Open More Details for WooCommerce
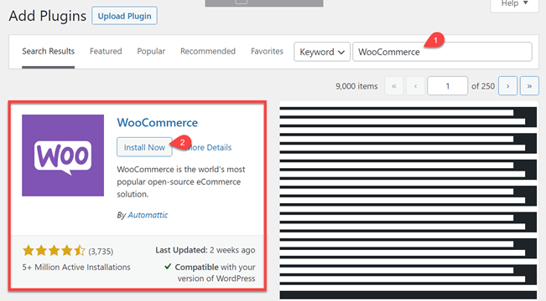The height and width of the screenshot is (301, 546). [x=208, y=147]
